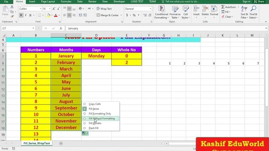Screen dimensions: 269x151
Task: Switch to the Data tab
Action: click(x=80, y=2)
